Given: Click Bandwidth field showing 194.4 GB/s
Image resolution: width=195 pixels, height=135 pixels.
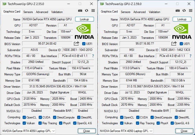Looking at the screenshot, I should click(x=80, y=80).
